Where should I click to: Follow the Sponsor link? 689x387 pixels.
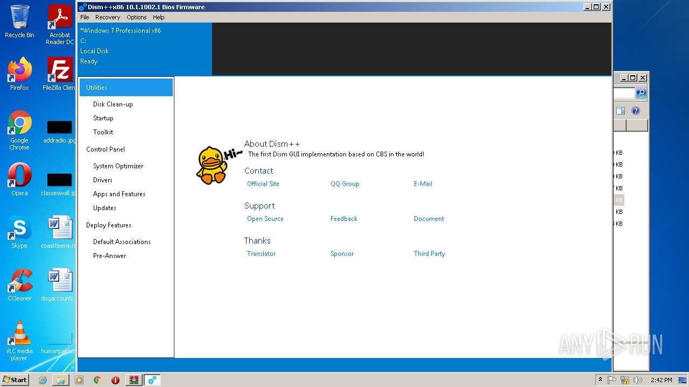point(342,254)
